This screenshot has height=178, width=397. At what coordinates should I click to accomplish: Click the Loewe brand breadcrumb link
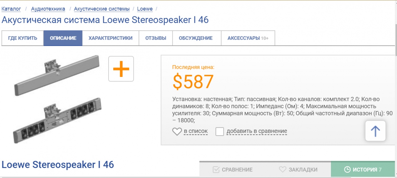[145, 9]
